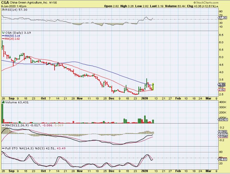
Task: Click the Volume panel legend icon
Action: point(3,102)
